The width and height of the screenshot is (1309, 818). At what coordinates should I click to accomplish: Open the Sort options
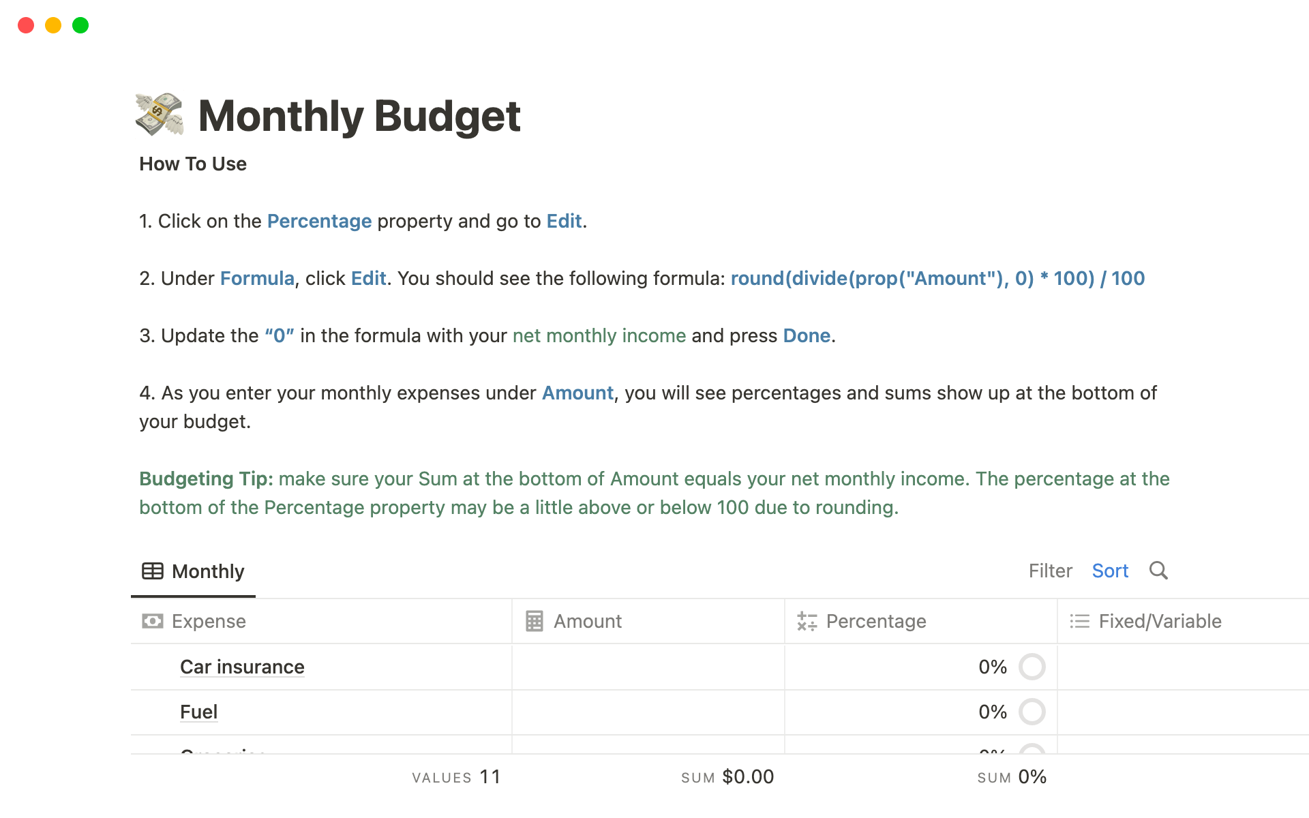pos(1110,571)
